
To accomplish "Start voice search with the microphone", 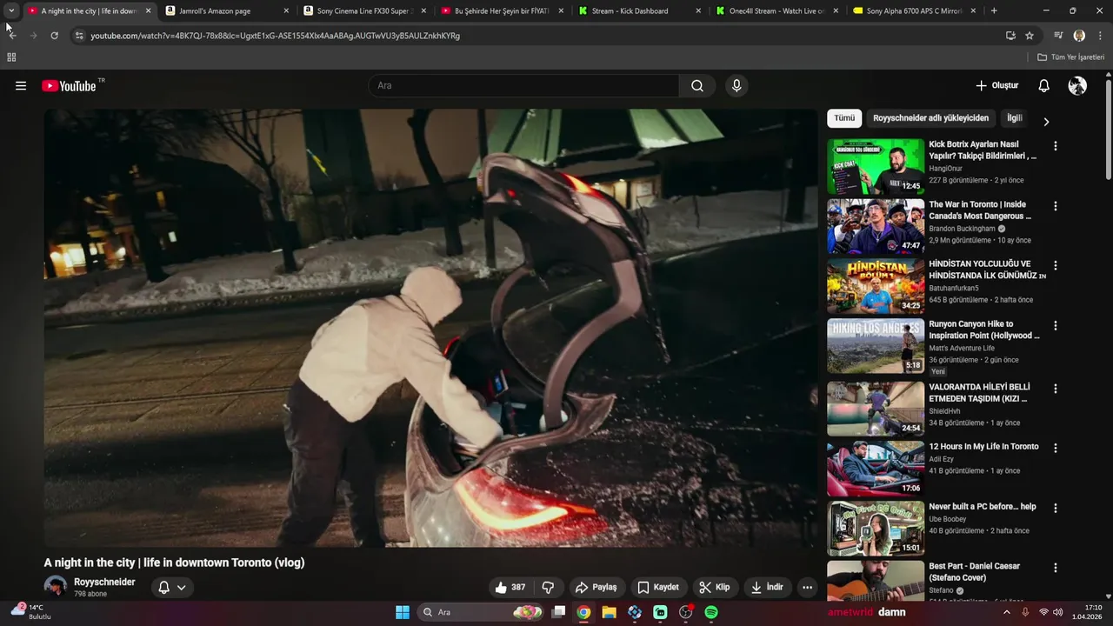I will click(736, 86).
